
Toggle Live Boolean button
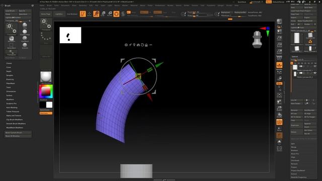tap(72, 14)
